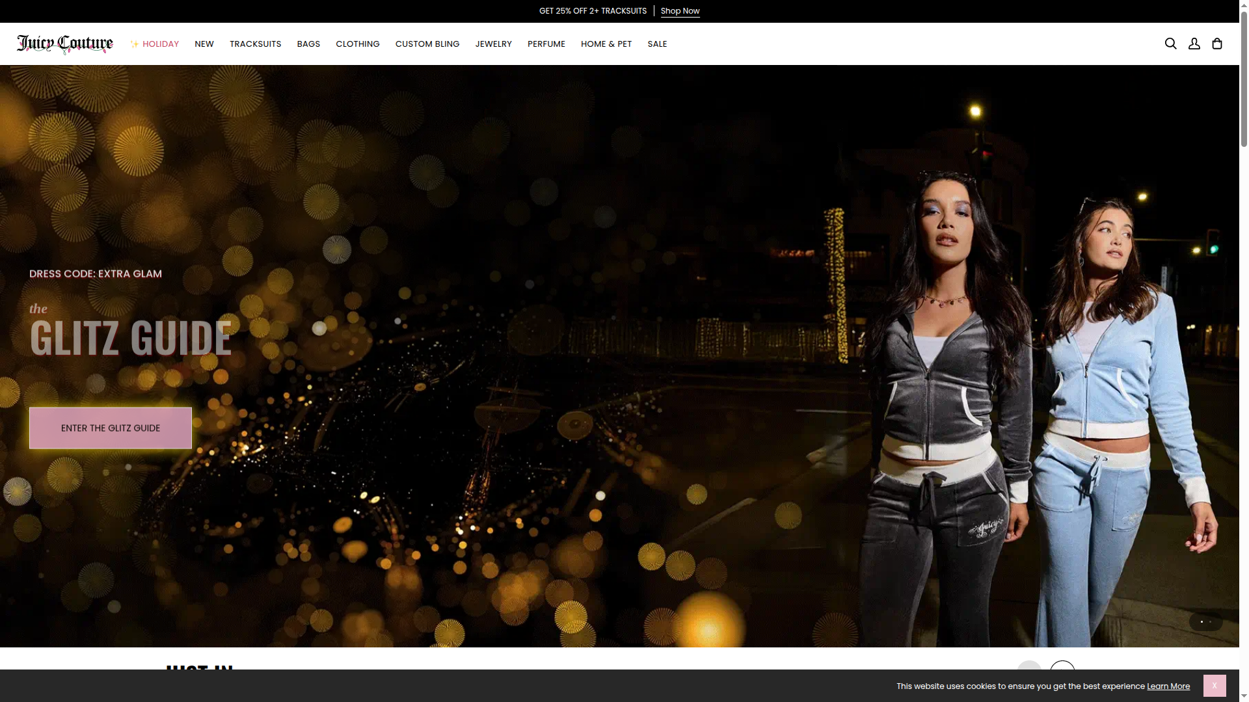Click the Shop Now link in the promo bar
This screenshot has width=1249, height=702.
pyautogui.click(x=679, y=10)
